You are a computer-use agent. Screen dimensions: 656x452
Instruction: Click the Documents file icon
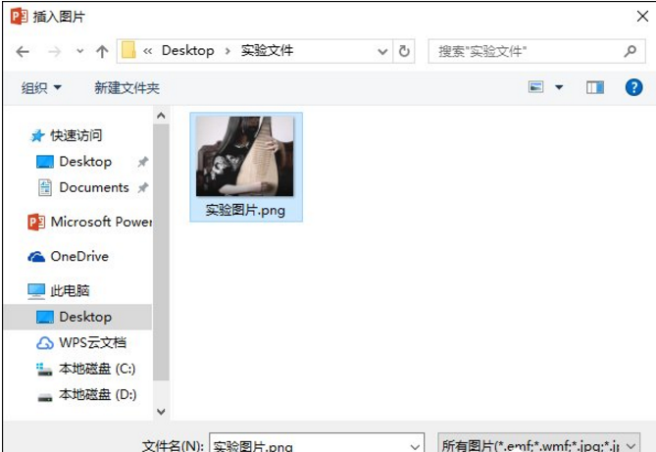45,187
